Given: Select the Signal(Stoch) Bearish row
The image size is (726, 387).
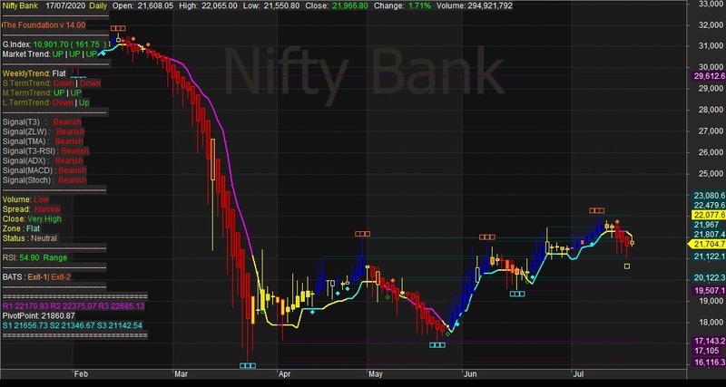Looking at the screenshot, I should [x=44, y=180].
